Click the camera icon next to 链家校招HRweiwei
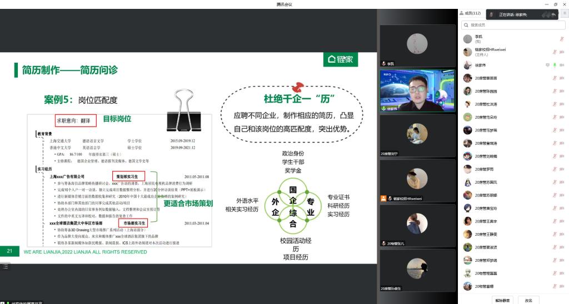Image resolution: width=569 pixels, height=304 pixels. point(562,52)
